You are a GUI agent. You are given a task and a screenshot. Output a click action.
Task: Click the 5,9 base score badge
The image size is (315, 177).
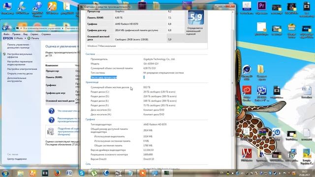(196, 18)
